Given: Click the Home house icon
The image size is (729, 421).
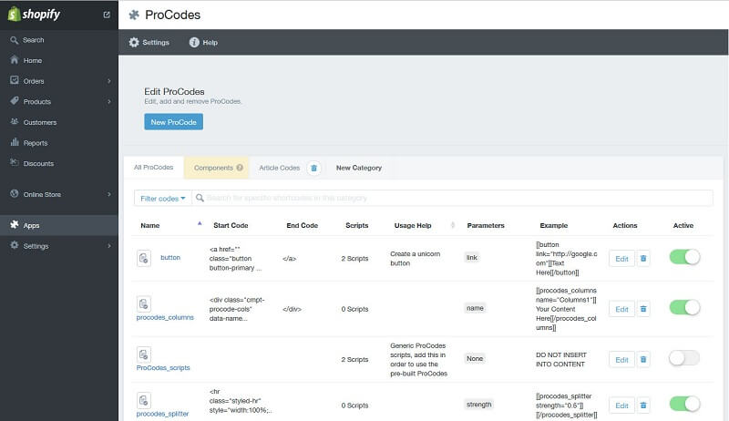Looking at the screenshot, I should coord(15,60).
